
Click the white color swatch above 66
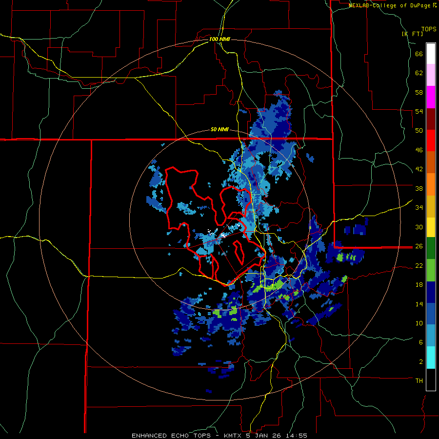point(431,54)
